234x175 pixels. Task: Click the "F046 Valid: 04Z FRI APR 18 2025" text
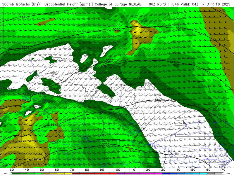(x=200, y=4)
